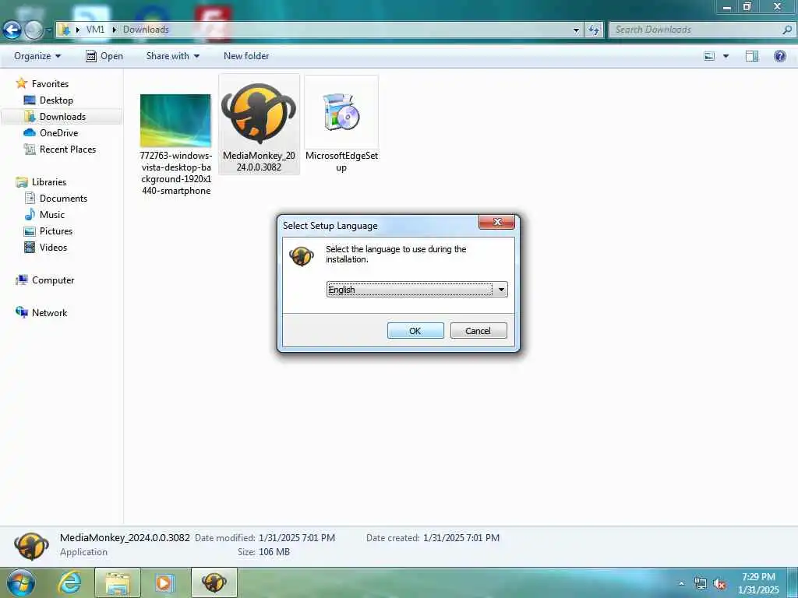Open Windows Explorer taskbar button
This screenshot has width=798, height=598.
[x=118, y=582]
